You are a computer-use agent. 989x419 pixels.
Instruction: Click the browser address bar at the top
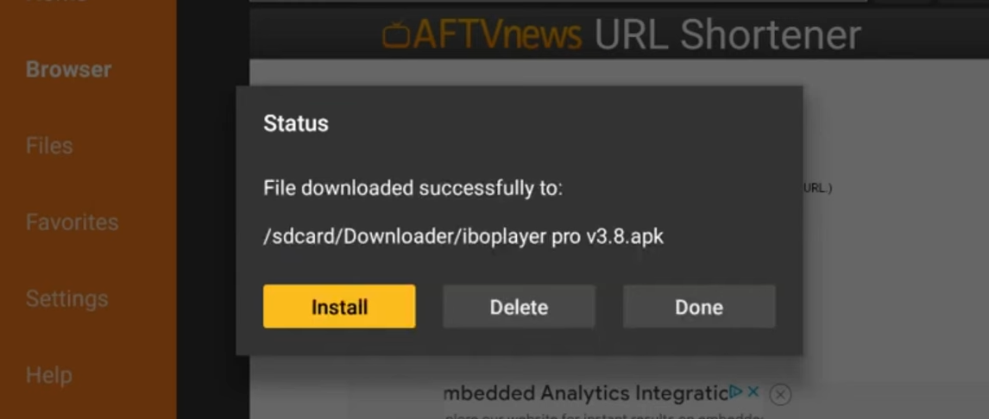(558, 1)
